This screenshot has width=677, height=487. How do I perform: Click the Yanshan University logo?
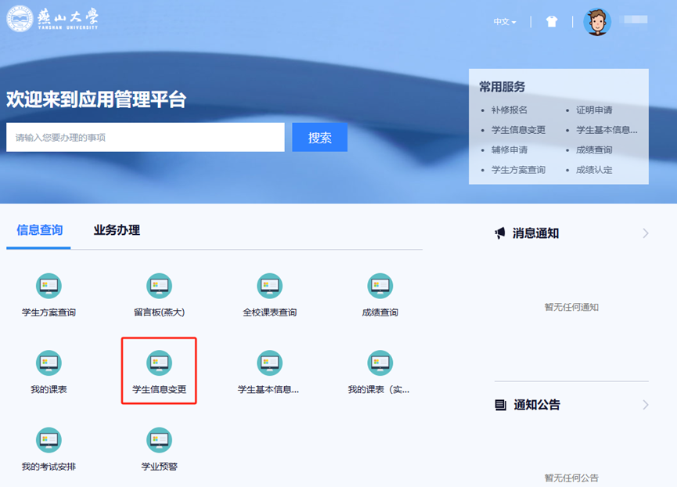pyautogui.click(x=53, y=19)
